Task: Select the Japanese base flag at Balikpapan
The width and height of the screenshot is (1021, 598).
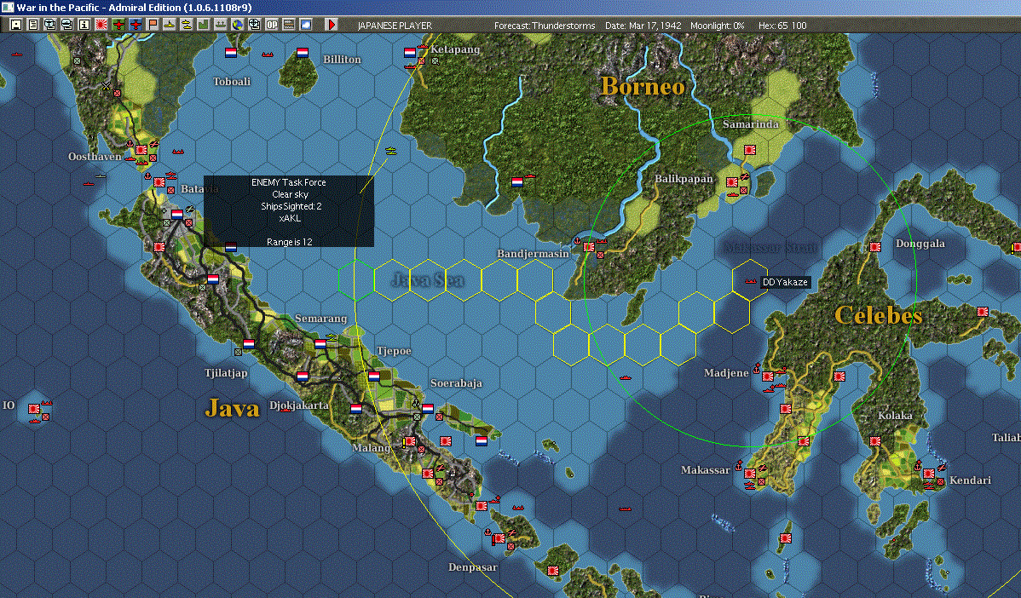Action: [x=732, y=182]
